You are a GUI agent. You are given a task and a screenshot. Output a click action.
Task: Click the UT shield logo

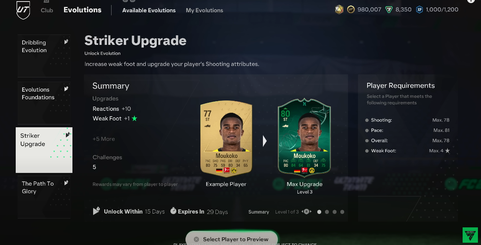point(23,10)
